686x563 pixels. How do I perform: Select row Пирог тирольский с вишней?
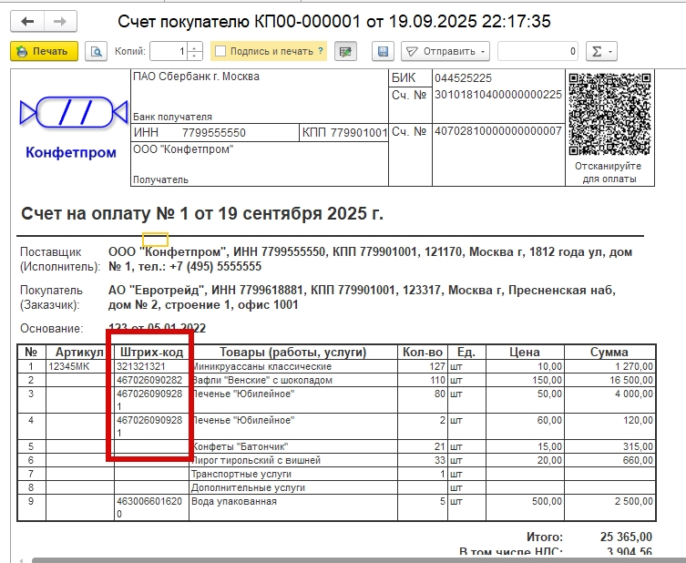point(336,460)
